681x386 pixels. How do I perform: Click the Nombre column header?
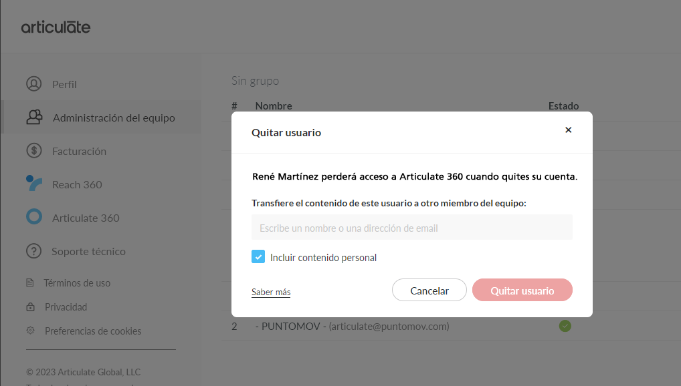274,106
